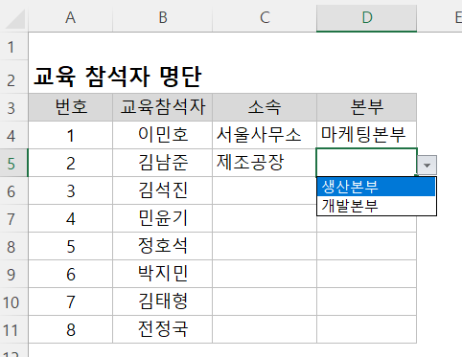Select empty 소속 cell in 민윤기 row
Viewport: 462px width, 357px height.
pos(265,218)
